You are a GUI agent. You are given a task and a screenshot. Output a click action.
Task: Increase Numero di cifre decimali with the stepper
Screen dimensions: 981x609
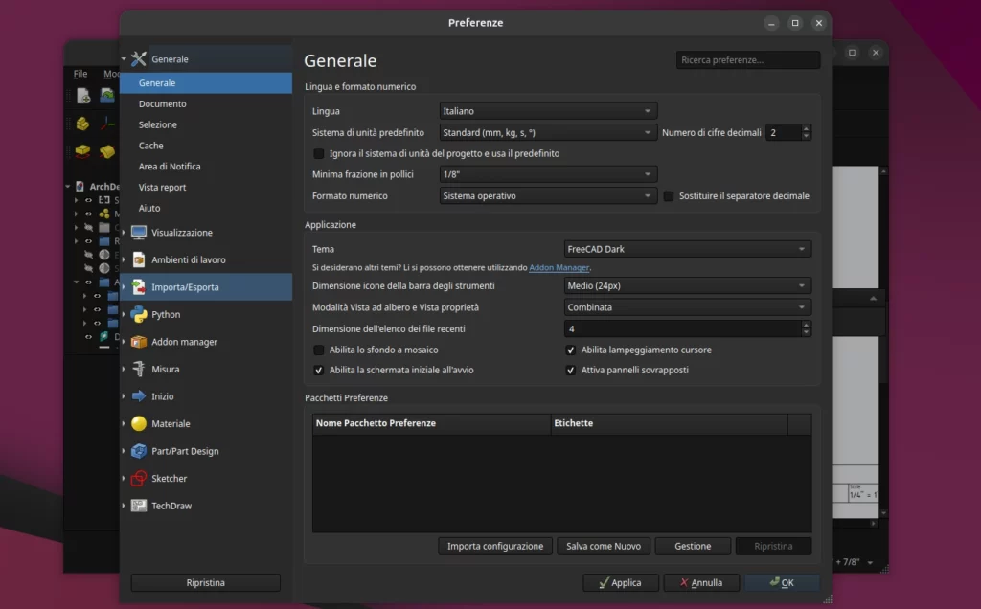[x=805, y=127]
